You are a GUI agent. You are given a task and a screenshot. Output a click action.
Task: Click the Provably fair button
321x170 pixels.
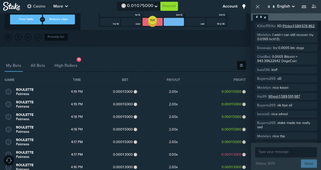pos(56,37)
